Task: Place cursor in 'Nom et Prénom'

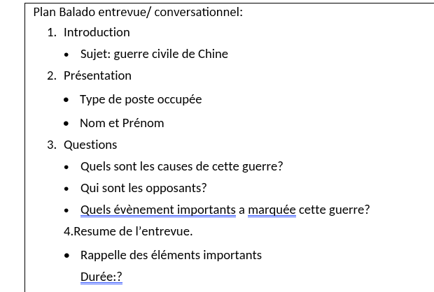Action: pos(122,123)
